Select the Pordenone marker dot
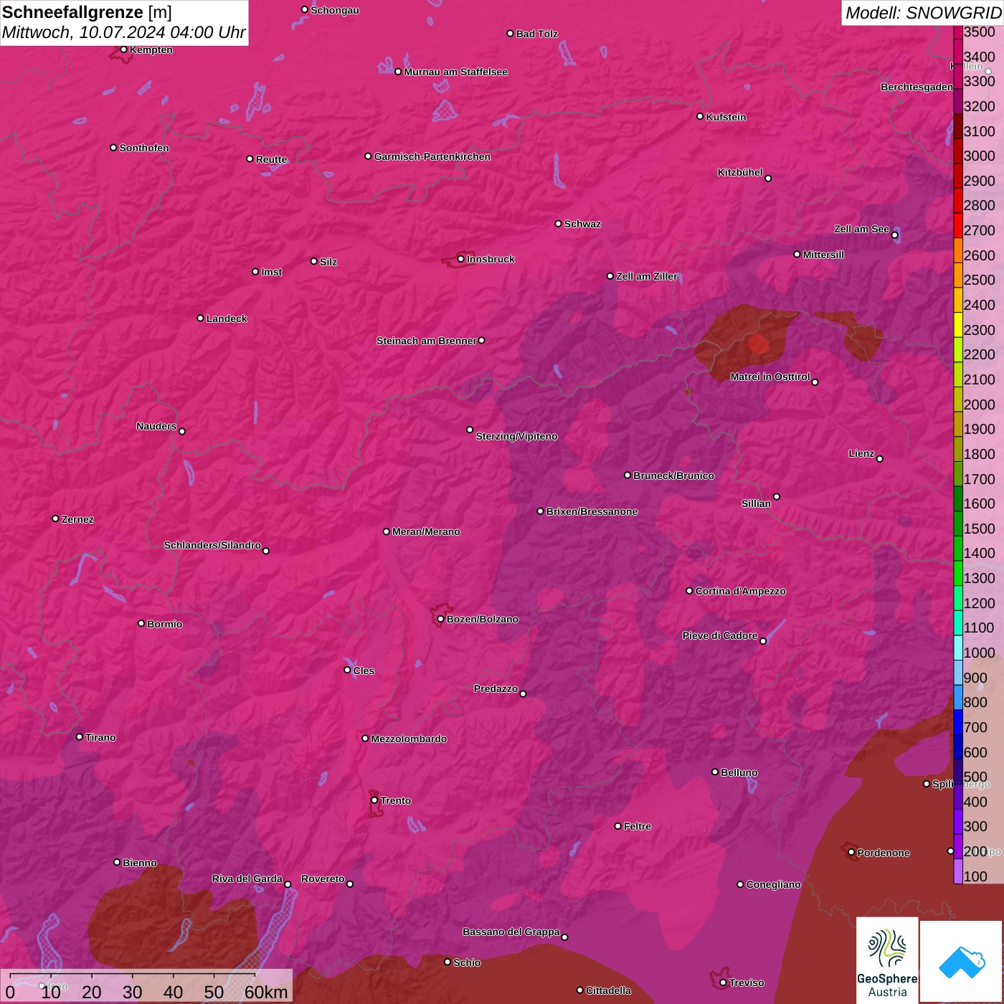This screenshot has height=1004, width=1004. (x=851, y=852)
